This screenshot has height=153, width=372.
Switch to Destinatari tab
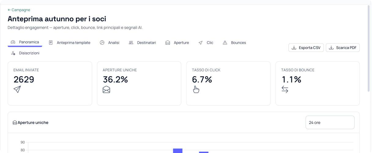(x=142, y=43)
